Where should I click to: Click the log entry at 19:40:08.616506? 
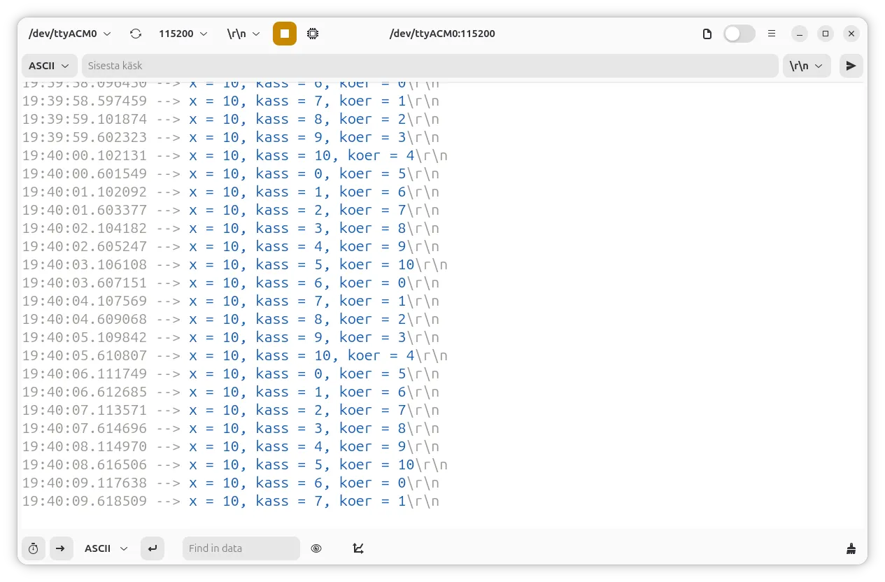click(235, 464)
